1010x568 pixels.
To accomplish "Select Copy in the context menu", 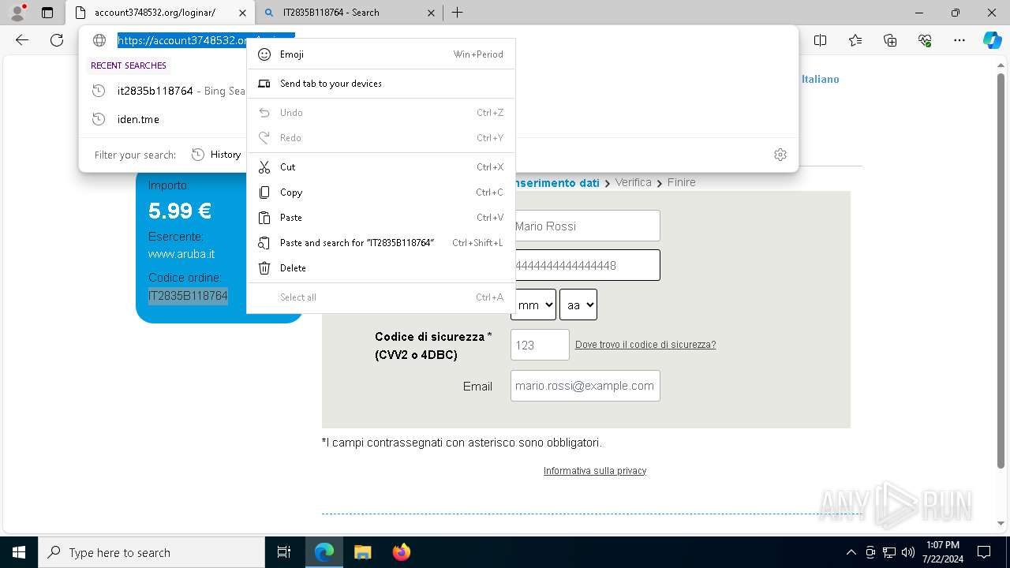I will [x=381, y=192].
